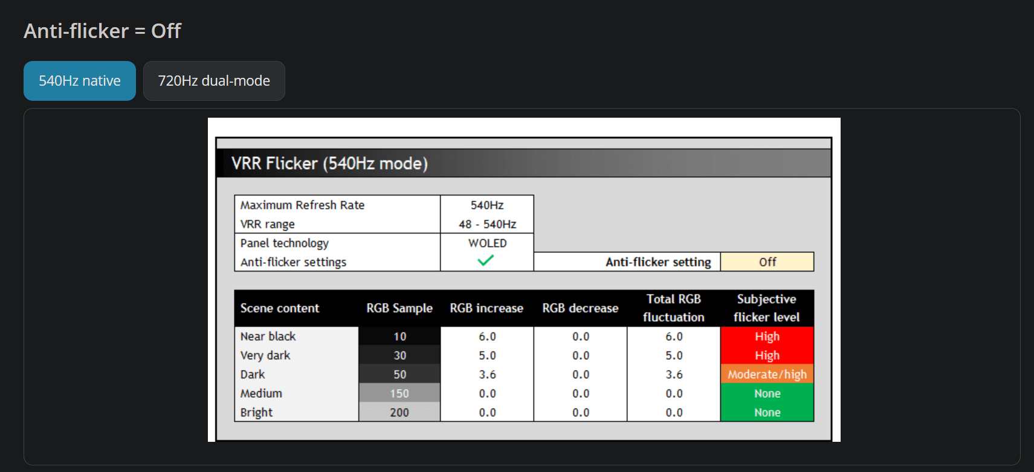Click the green checkmark for Anti-flicker settings
Viewport: 1034px width, 472px height.
click(x=486, y=261)
